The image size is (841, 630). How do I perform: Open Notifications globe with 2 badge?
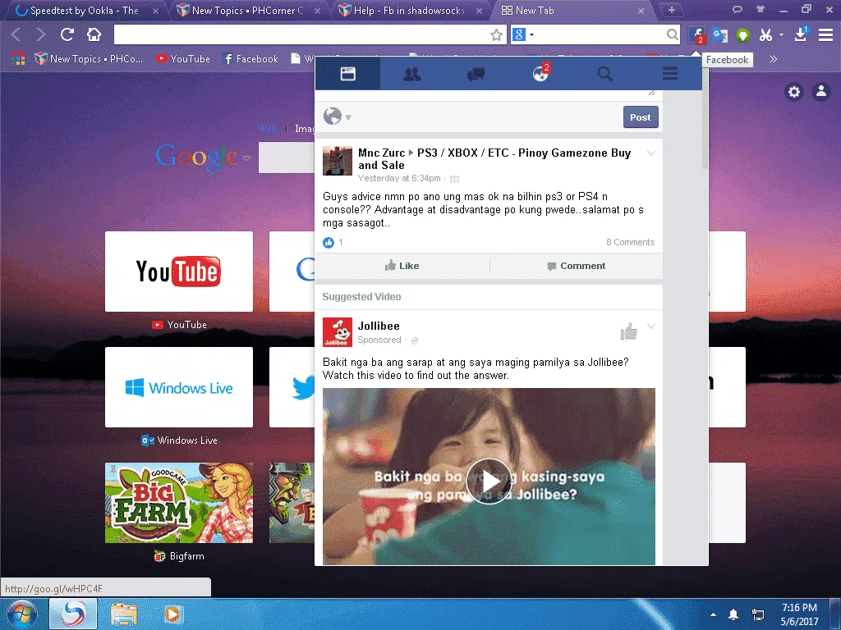coord(540,73)
